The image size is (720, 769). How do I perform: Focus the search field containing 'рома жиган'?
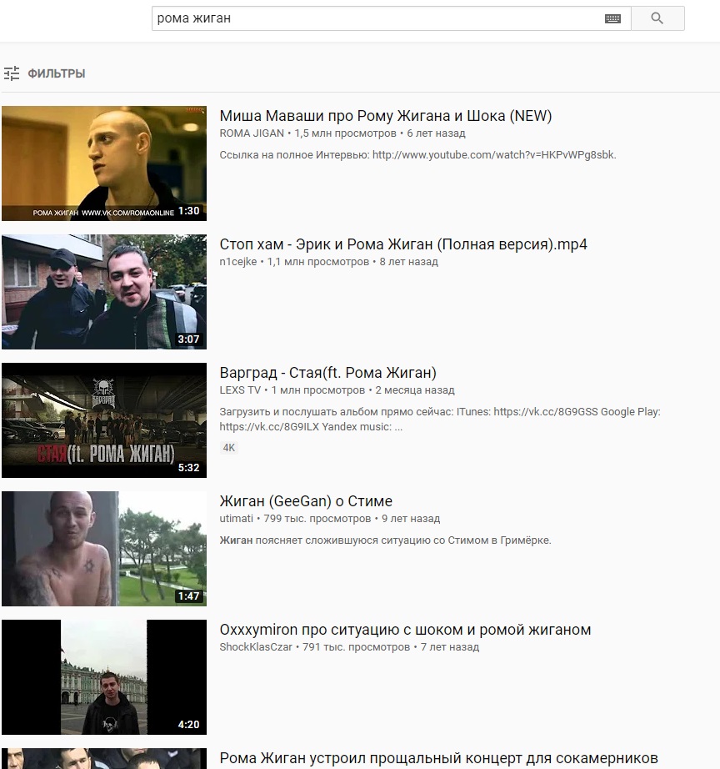391,18
